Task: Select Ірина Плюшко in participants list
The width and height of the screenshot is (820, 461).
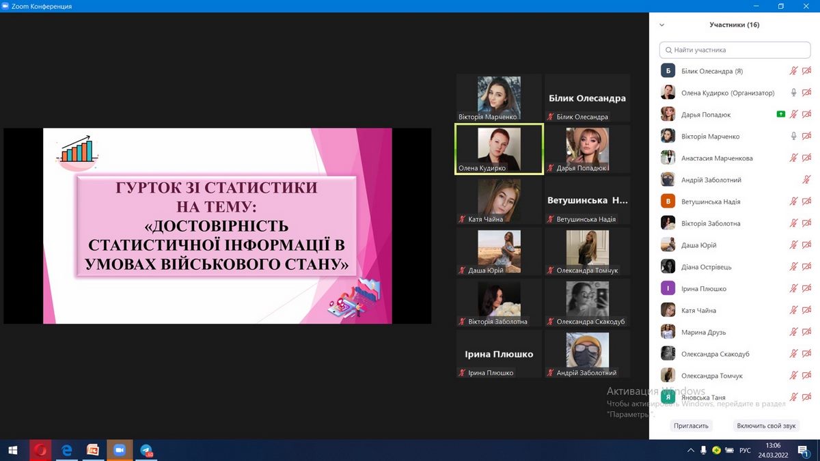Action: (x=704, y=289)
